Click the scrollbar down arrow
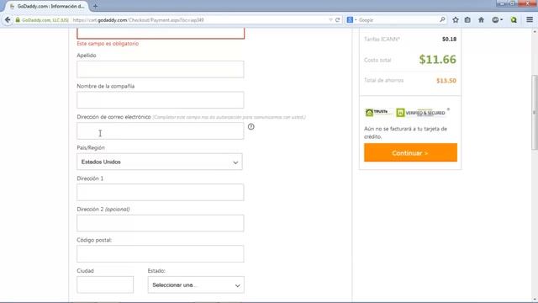 535,300
